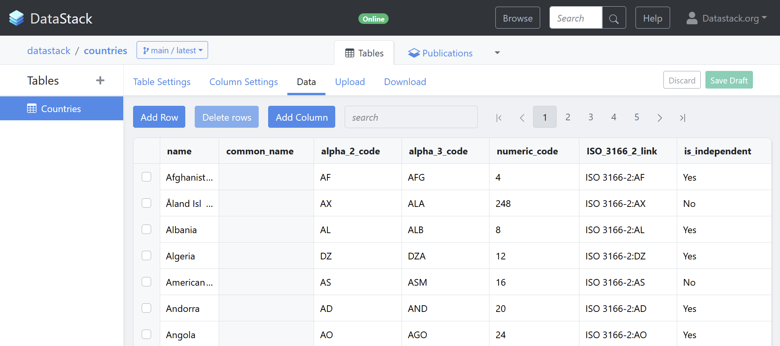Go to previous page arrow

click(522, 118)
